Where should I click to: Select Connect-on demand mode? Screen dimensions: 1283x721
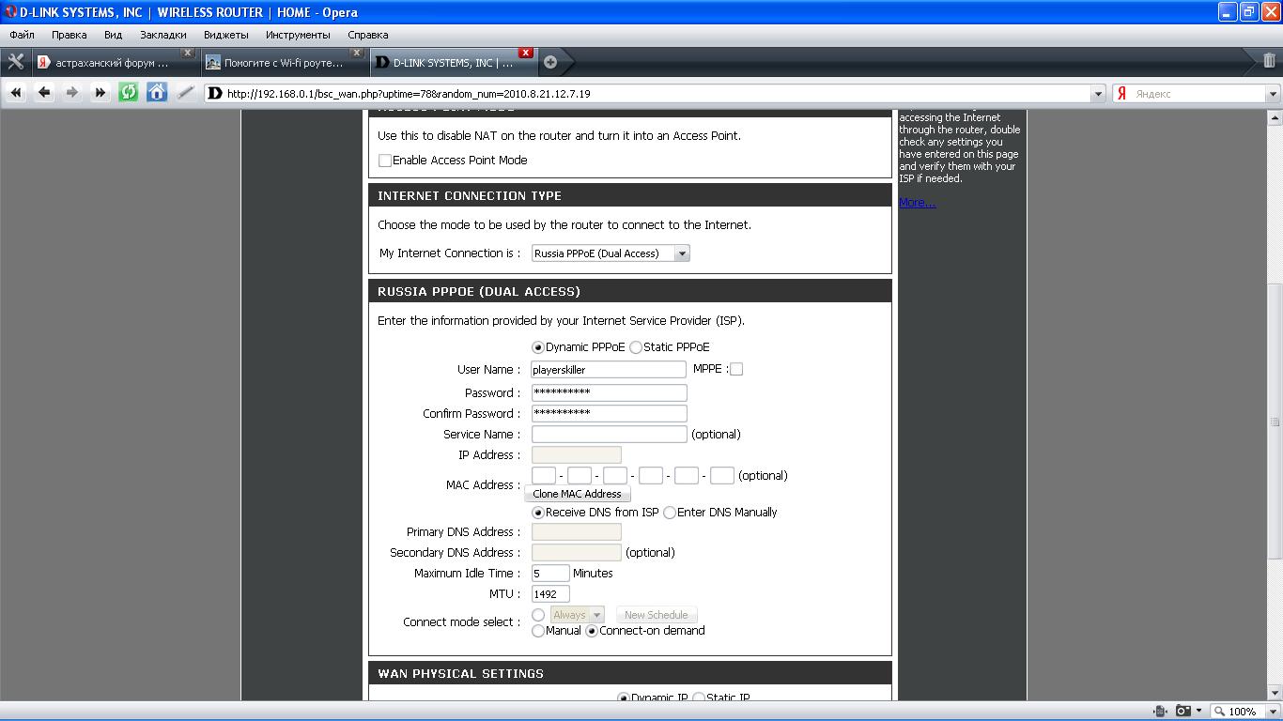592,631
